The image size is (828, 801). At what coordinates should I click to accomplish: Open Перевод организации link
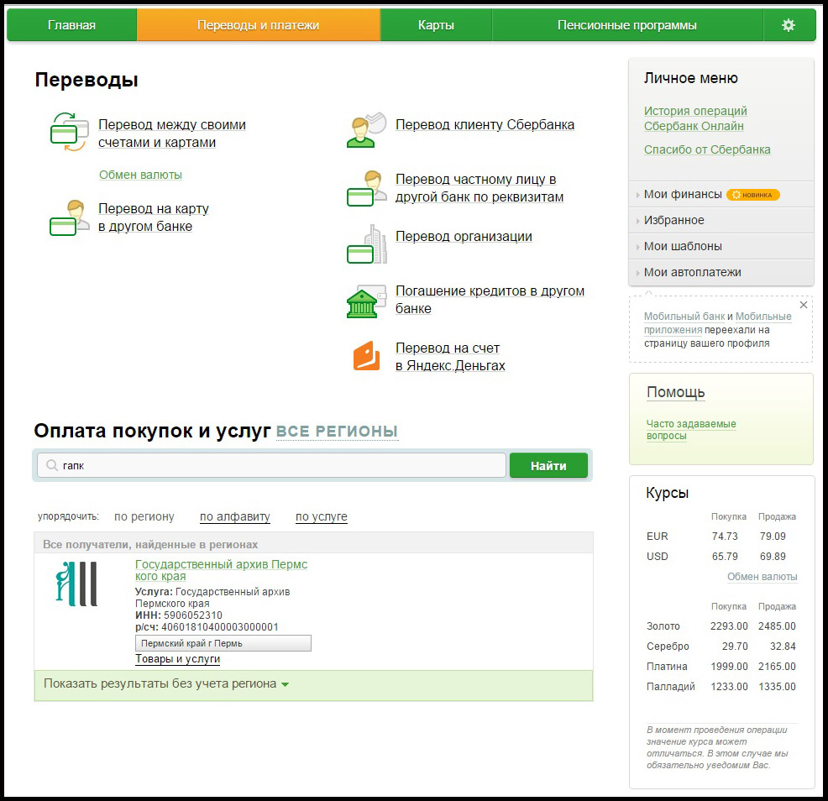pyautogui.click(x=464, y=236)
